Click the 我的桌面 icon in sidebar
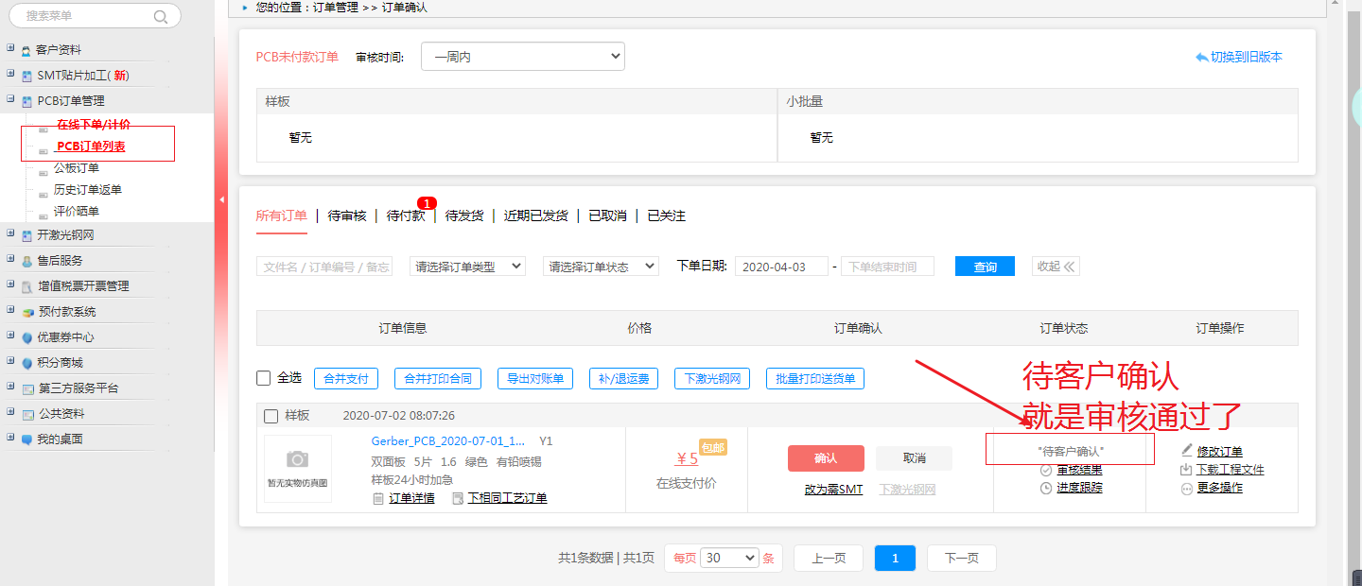The width and height of the screenshot is (1362, 586). pyautogui.click(x=26, y=439)
